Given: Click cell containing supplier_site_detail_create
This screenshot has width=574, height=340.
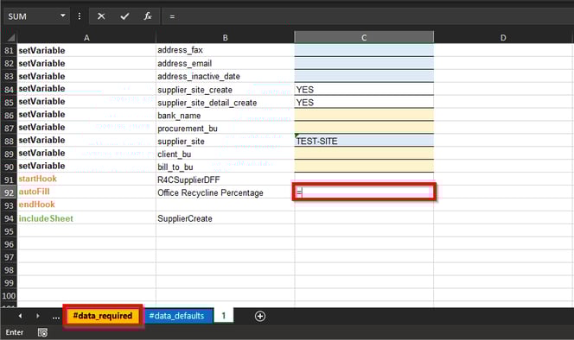Looking at the screenshot, I should coord(225,103).
